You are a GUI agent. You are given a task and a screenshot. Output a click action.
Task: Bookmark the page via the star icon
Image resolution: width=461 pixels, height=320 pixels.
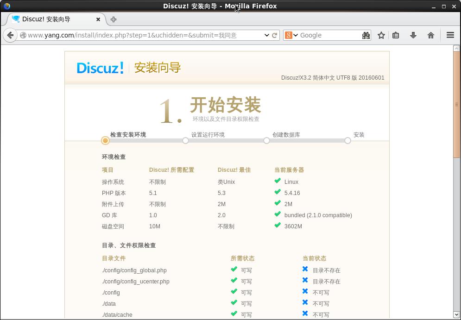point(381,35)
